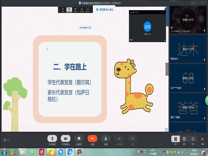Image resolution: width=208 pixels, height=156 pixels.
Task: Toggle fullscreen from the title bar
Action: 196,3
